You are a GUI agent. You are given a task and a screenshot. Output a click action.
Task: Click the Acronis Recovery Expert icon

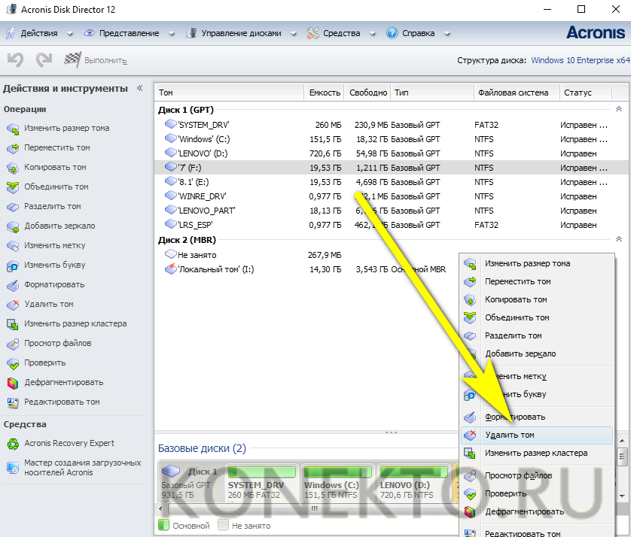click(13, 444)
